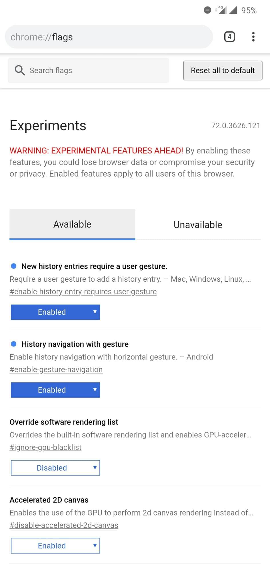This screenshot has width=270, height=571.
Task: Tap the search magnifier icon
Action: click(20, 70)
